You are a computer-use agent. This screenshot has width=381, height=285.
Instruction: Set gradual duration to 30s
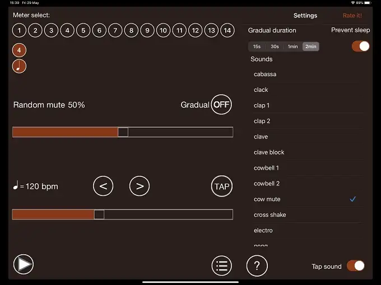(x=275, y=46)
